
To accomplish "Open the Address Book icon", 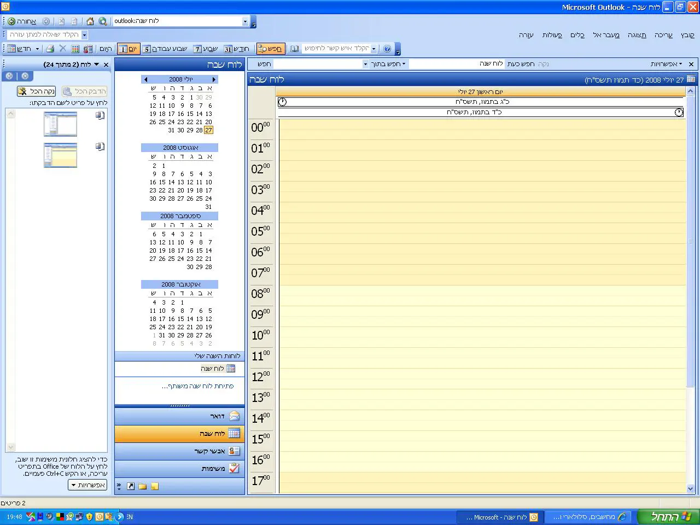I will (x=295, y=49).
